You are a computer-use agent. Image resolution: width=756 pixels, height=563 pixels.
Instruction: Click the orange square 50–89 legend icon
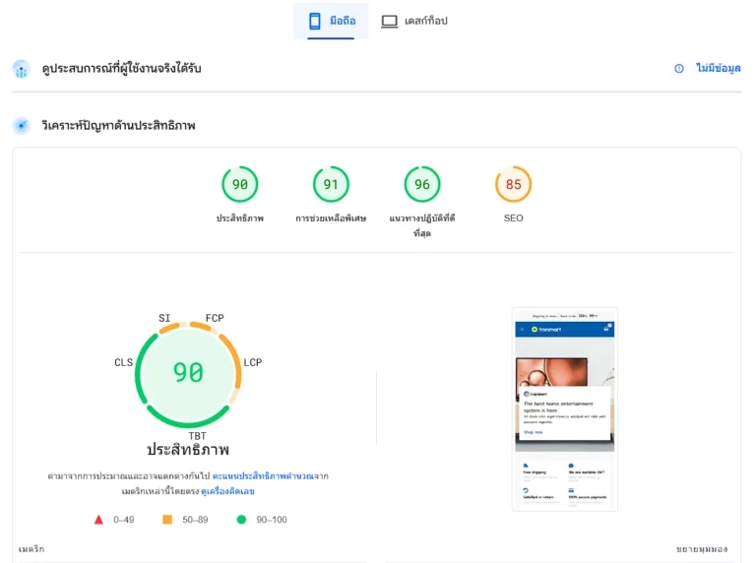(167, 519)
